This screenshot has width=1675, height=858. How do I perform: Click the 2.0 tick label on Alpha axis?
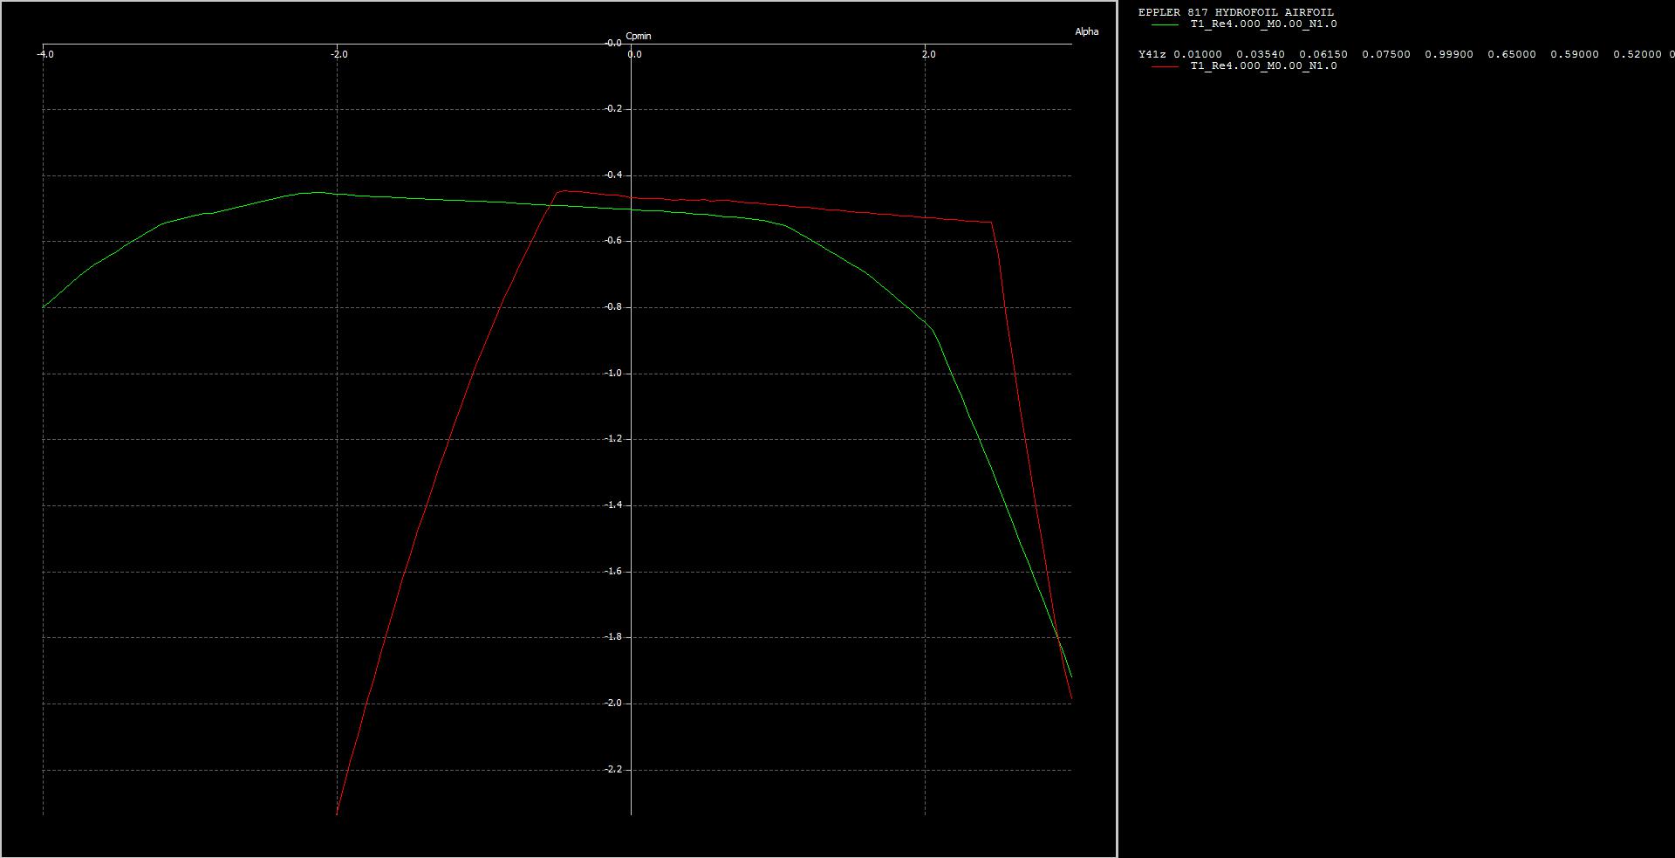click(x=928, y=54)
